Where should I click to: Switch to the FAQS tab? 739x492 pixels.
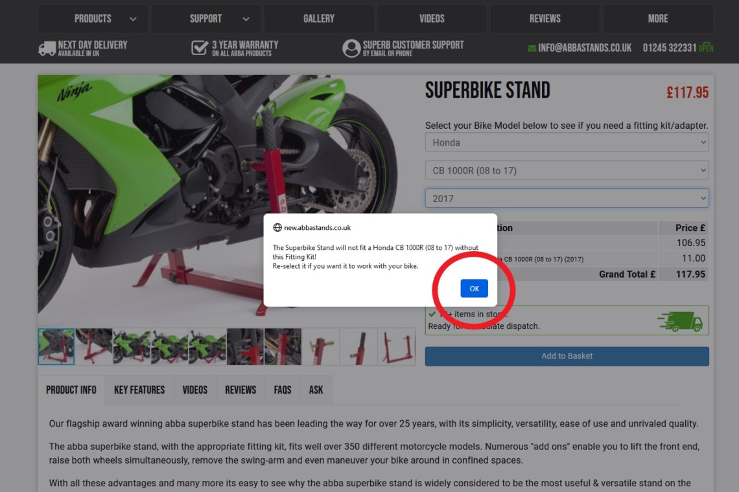coord(283,390)
